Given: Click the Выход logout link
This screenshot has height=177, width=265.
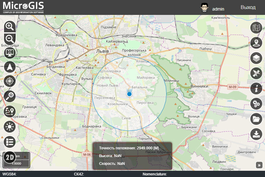Looking at the screenshot, I should coord(248,7).
